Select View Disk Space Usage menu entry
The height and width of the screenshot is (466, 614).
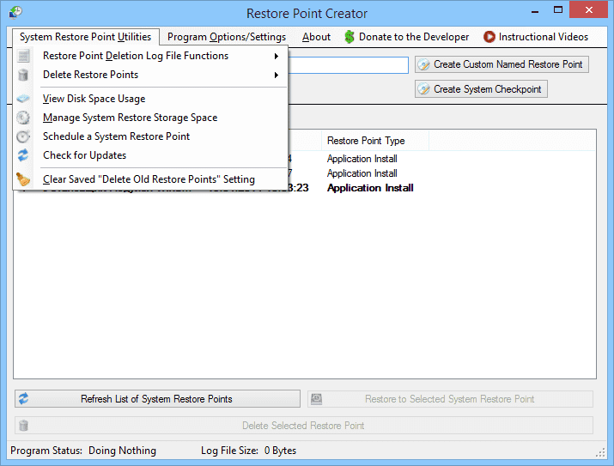click(94, 99)
